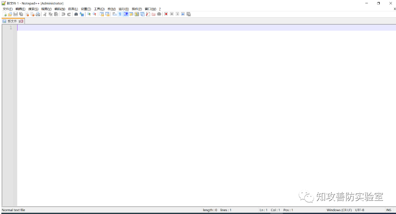396x214 pixels.
Task: Open Folder as Workspace icon
Action: (x=154, y=14)
